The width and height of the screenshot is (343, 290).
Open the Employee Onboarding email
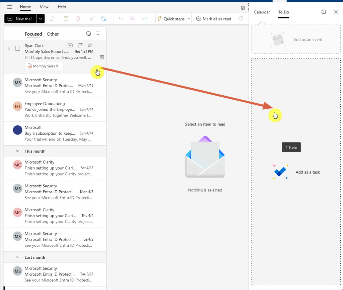click(55, 110)
